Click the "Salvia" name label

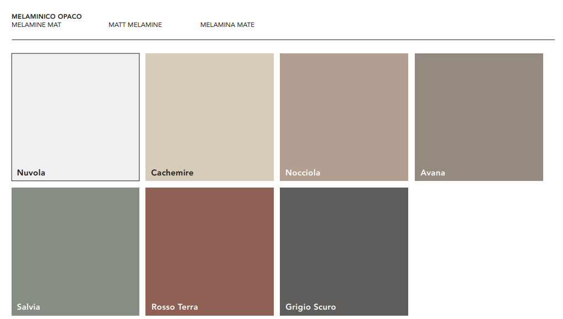[x=28, y=307]
